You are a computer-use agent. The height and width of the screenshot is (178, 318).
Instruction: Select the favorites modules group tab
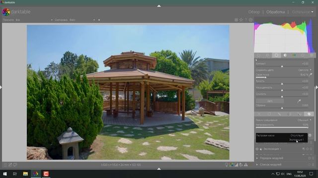[267, 55]
